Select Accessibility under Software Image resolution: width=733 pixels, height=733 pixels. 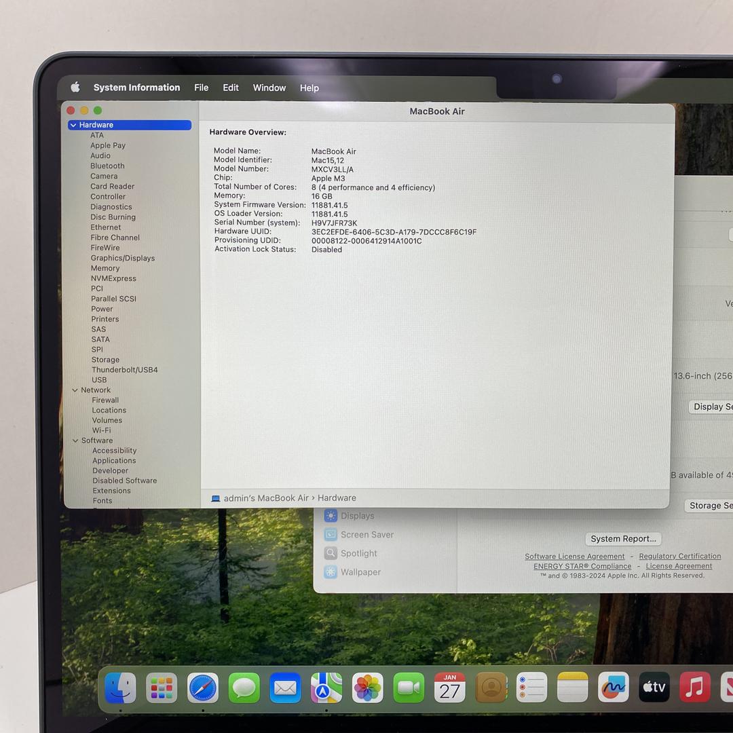115,451
